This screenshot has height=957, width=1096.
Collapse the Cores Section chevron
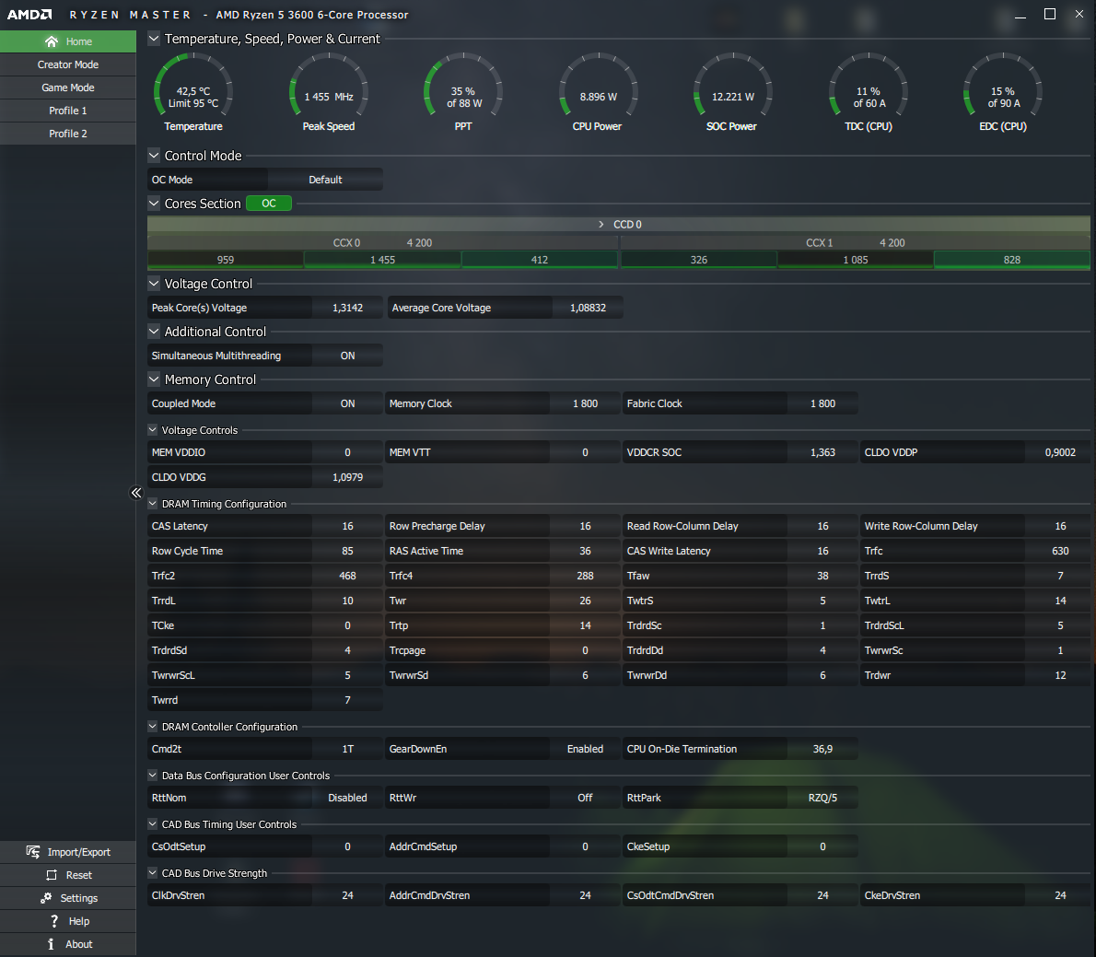click(154, 204)
